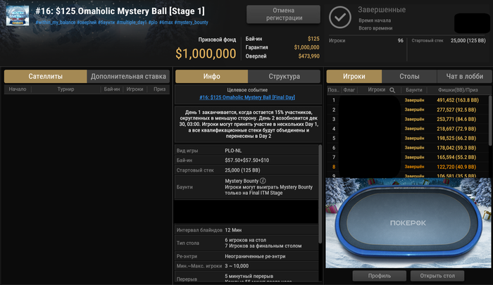Click the Профиль button

380,276
